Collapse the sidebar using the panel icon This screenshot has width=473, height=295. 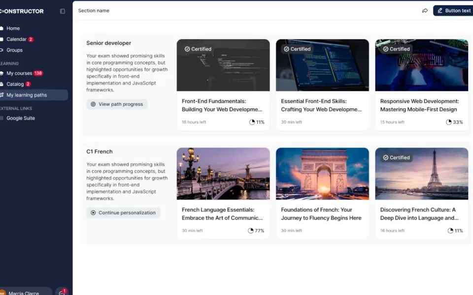click(x=63, y=11)
